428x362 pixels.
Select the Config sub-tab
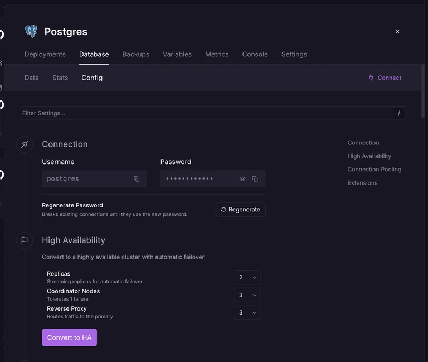coord(92,78)
